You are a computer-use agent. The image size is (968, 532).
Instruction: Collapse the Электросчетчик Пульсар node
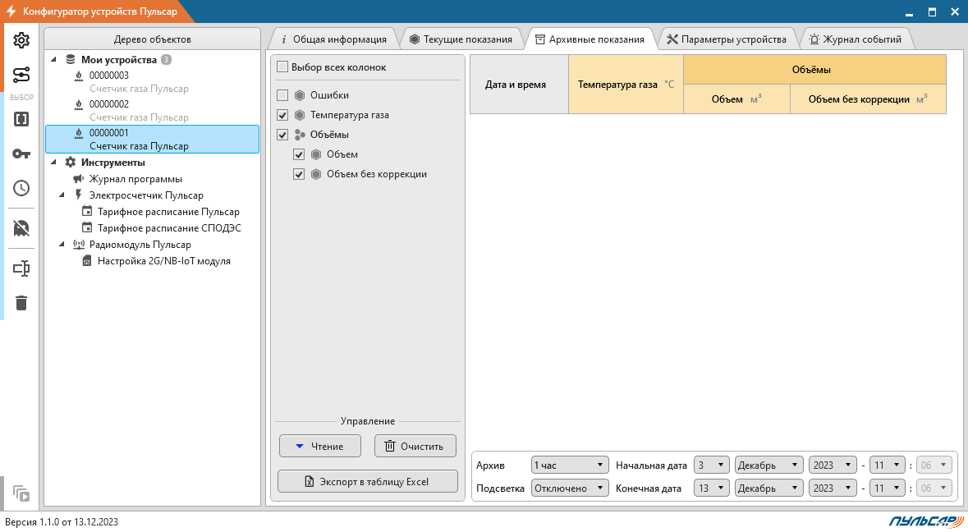tap(62, 195)
